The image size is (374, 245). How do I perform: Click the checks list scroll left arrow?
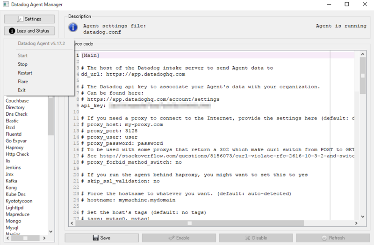click(8, 238)
